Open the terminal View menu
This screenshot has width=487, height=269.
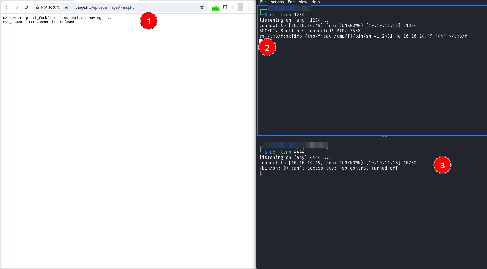(x=303, y=2)
